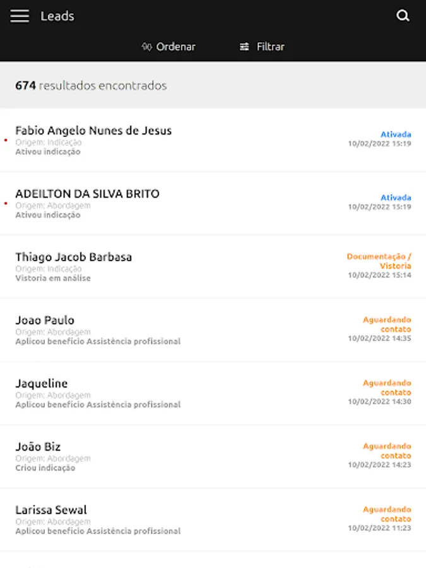Click the 674 resultados encontrados banner

(213, 85)
